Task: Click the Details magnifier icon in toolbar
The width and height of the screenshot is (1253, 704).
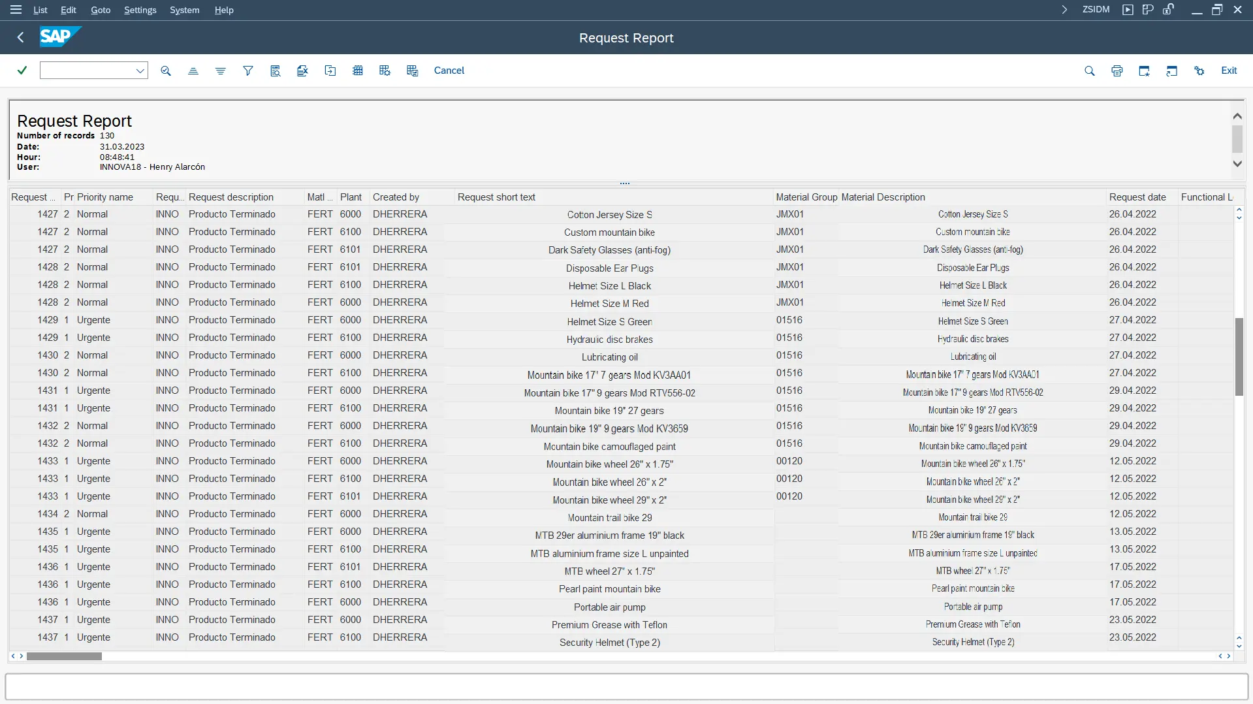Action: [x=166, y=71]
